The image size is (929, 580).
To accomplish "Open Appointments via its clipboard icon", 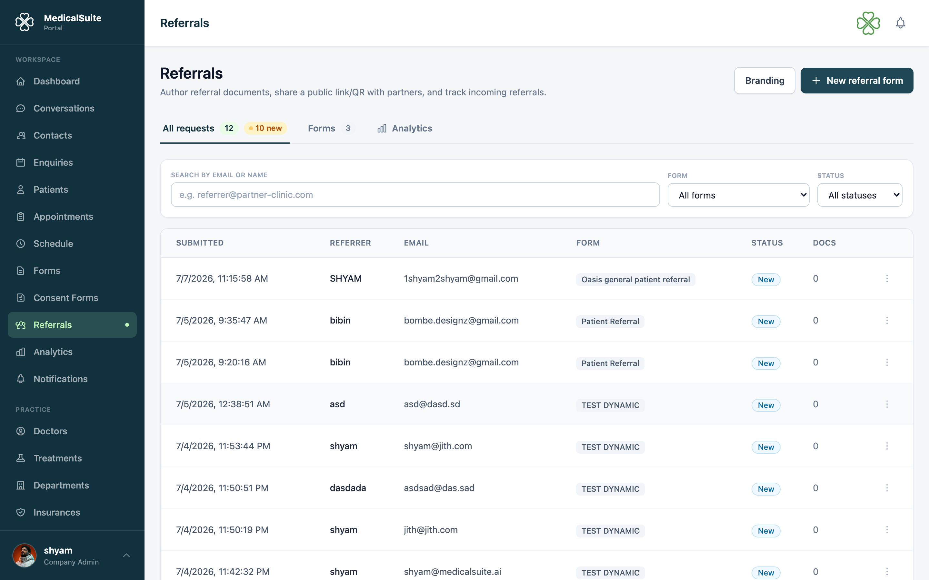I will [x=21, y=216].
